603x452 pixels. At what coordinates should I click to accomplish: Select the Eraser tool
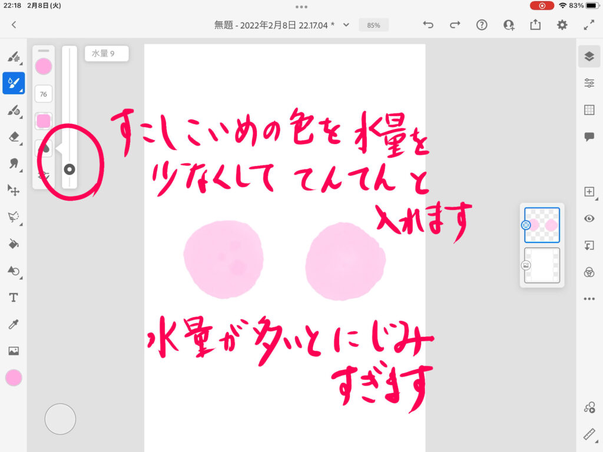13,137
